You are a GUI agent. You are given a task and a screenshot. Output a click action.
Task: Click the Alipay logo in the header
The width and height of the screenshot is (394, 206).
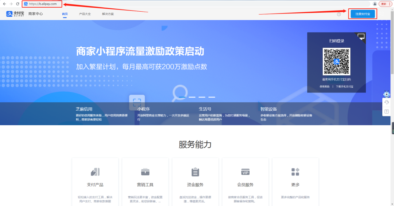(x=15, y=14)
